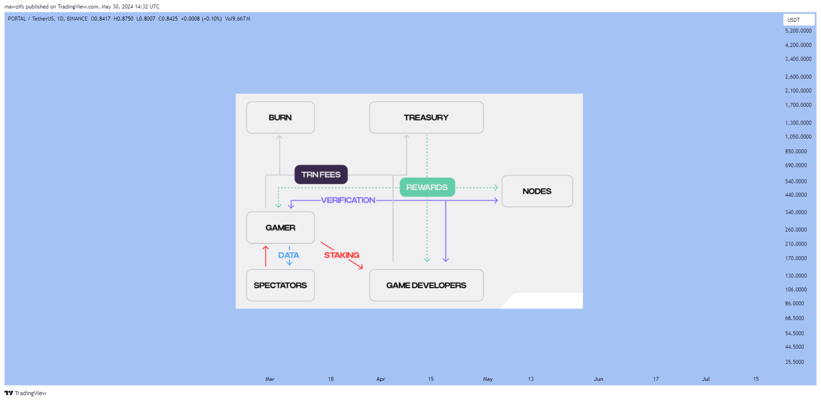
Task: Click the L0.8007 low value
Action: click(x=146, y=19)
